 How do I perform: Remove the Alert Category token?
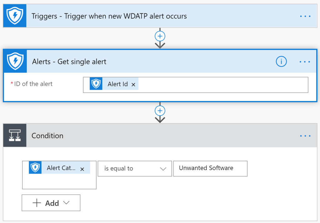click(82, 169)
